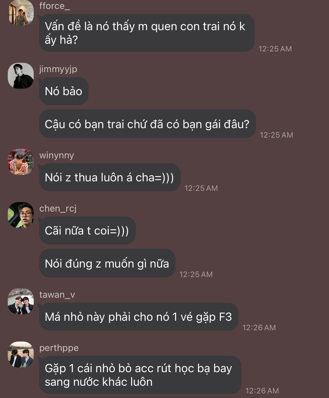Tap chen_rcj's avatar image
The height and width of the screenshot is (398, 329).
[x=21, y=215]
